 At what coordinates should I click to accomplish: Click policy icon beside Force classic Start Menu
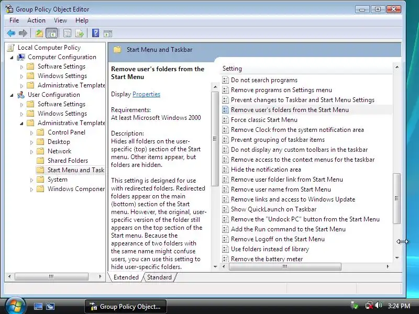tap(226, 120)
